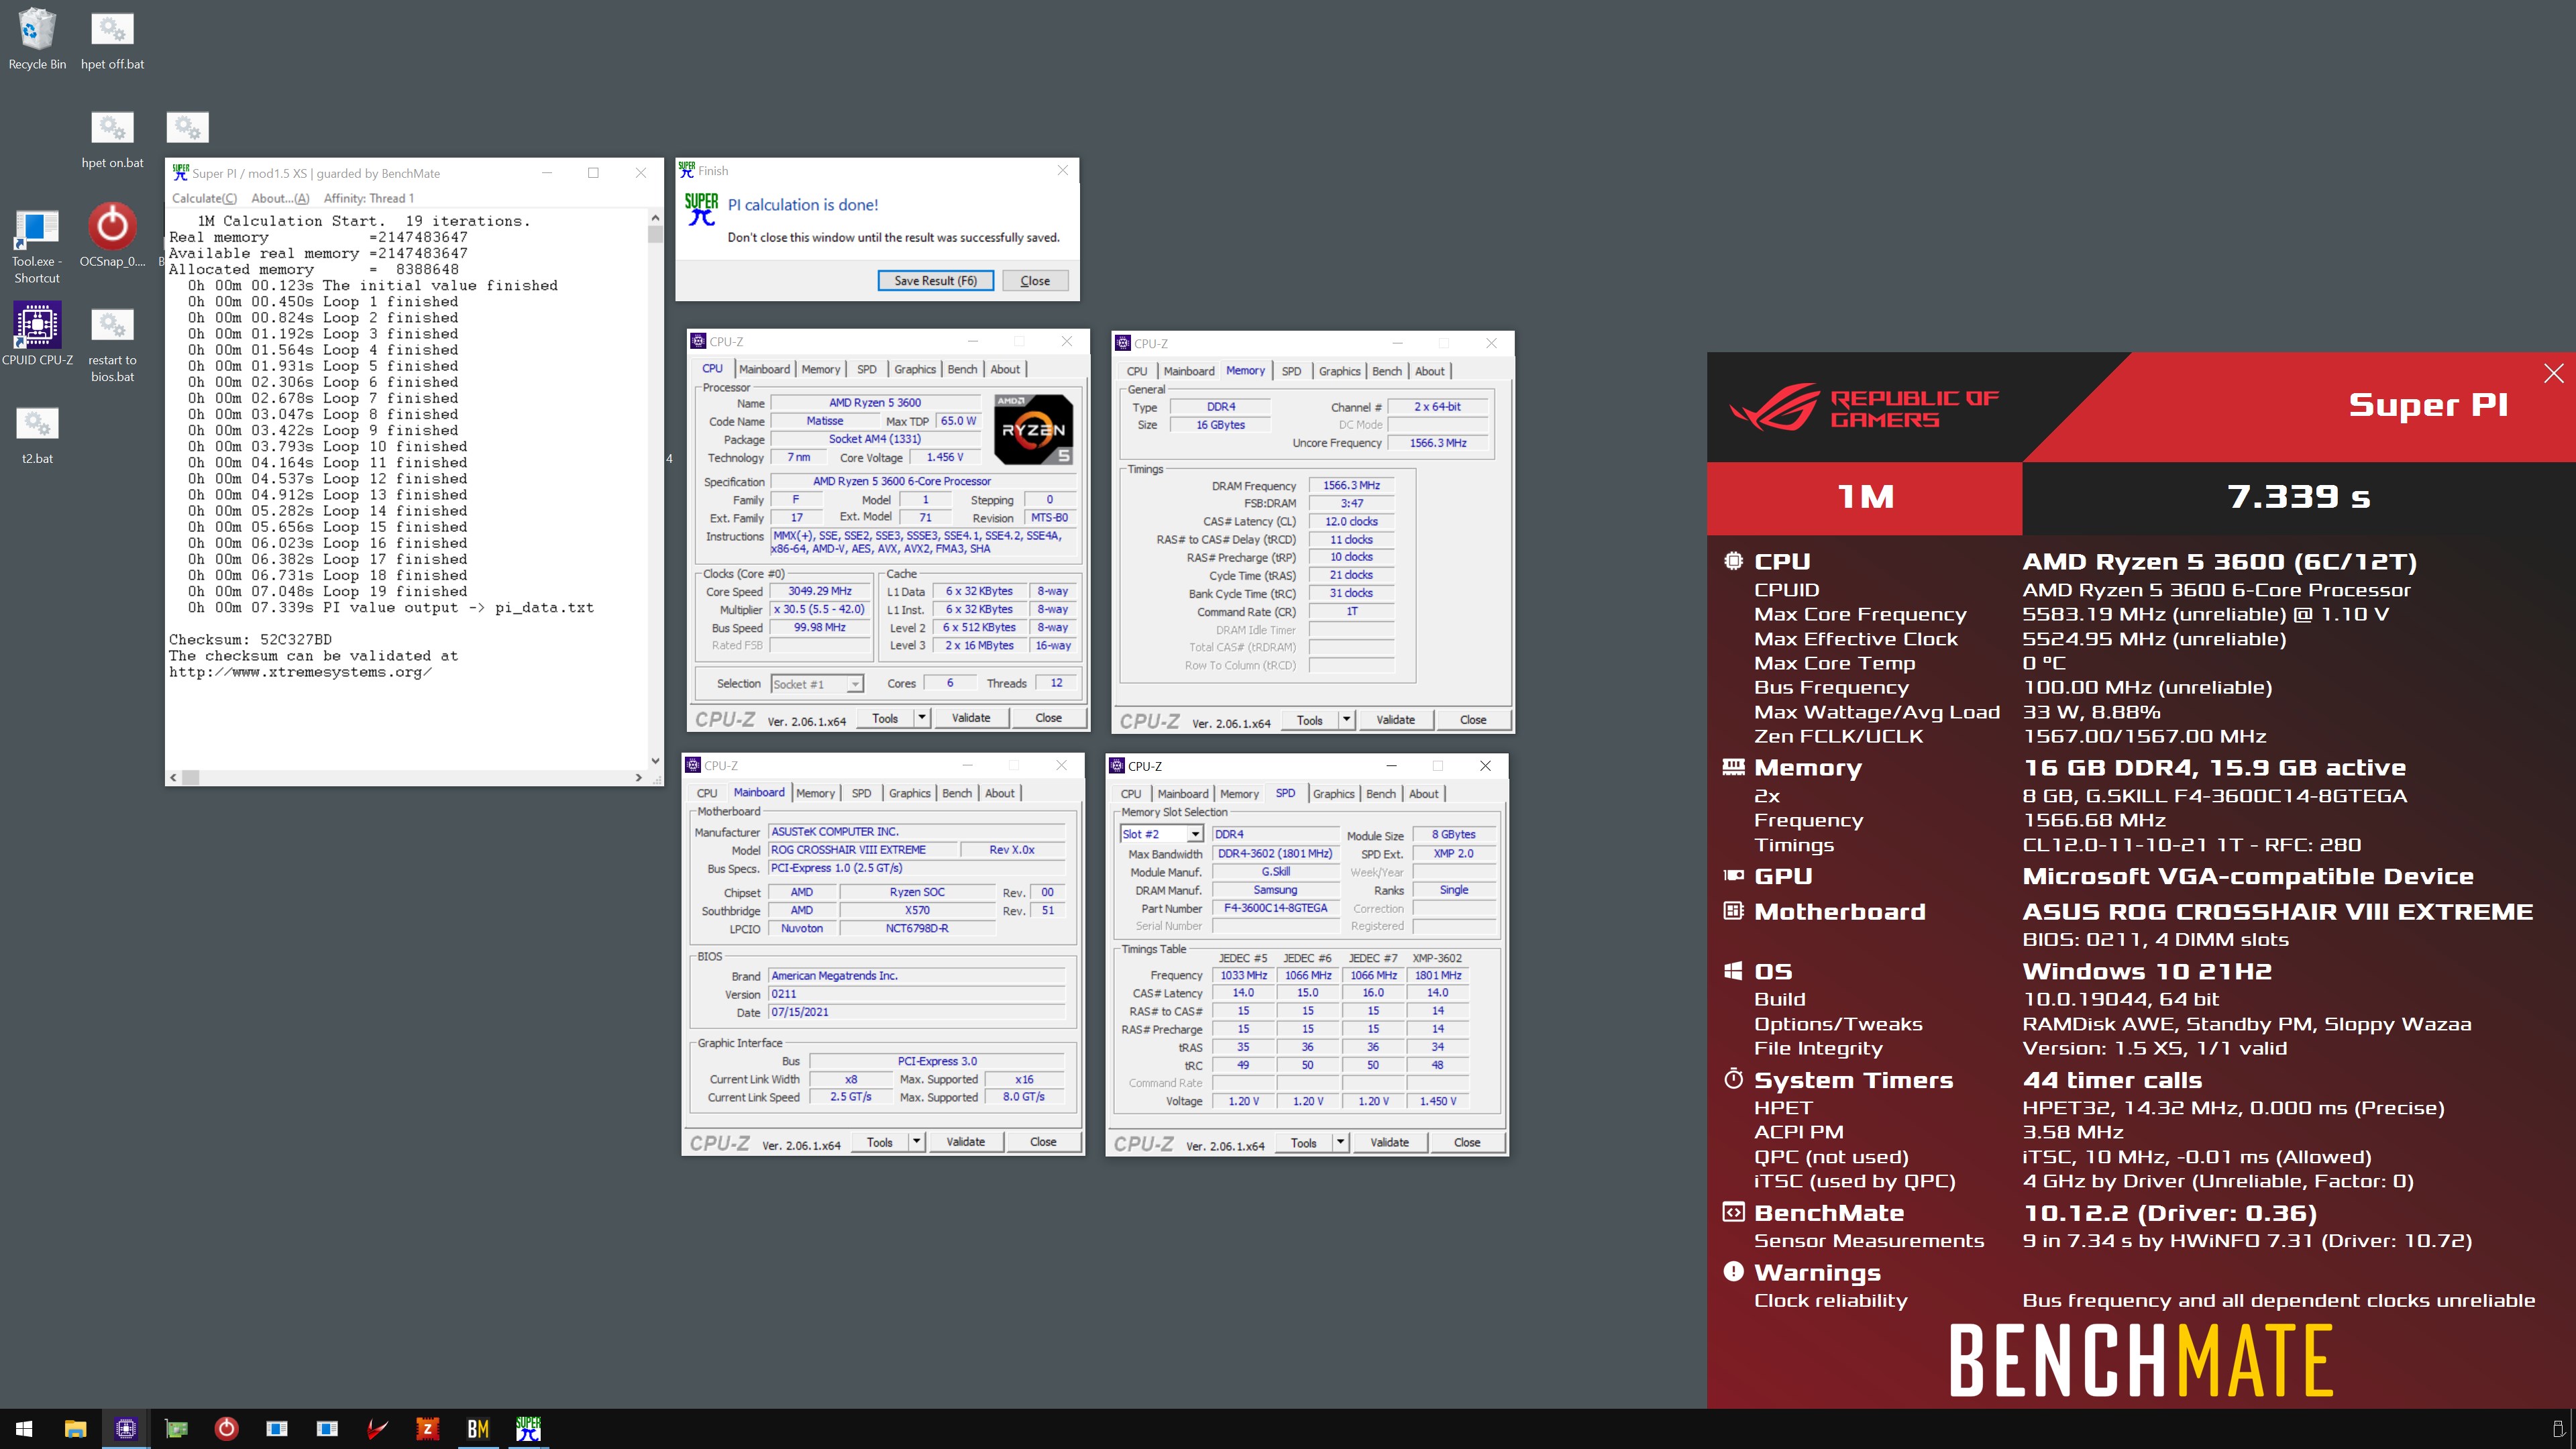Click Tools button in CPU-Z SPD window
Viewport: 2576px width, 1449px height.
point(1303,1143)
